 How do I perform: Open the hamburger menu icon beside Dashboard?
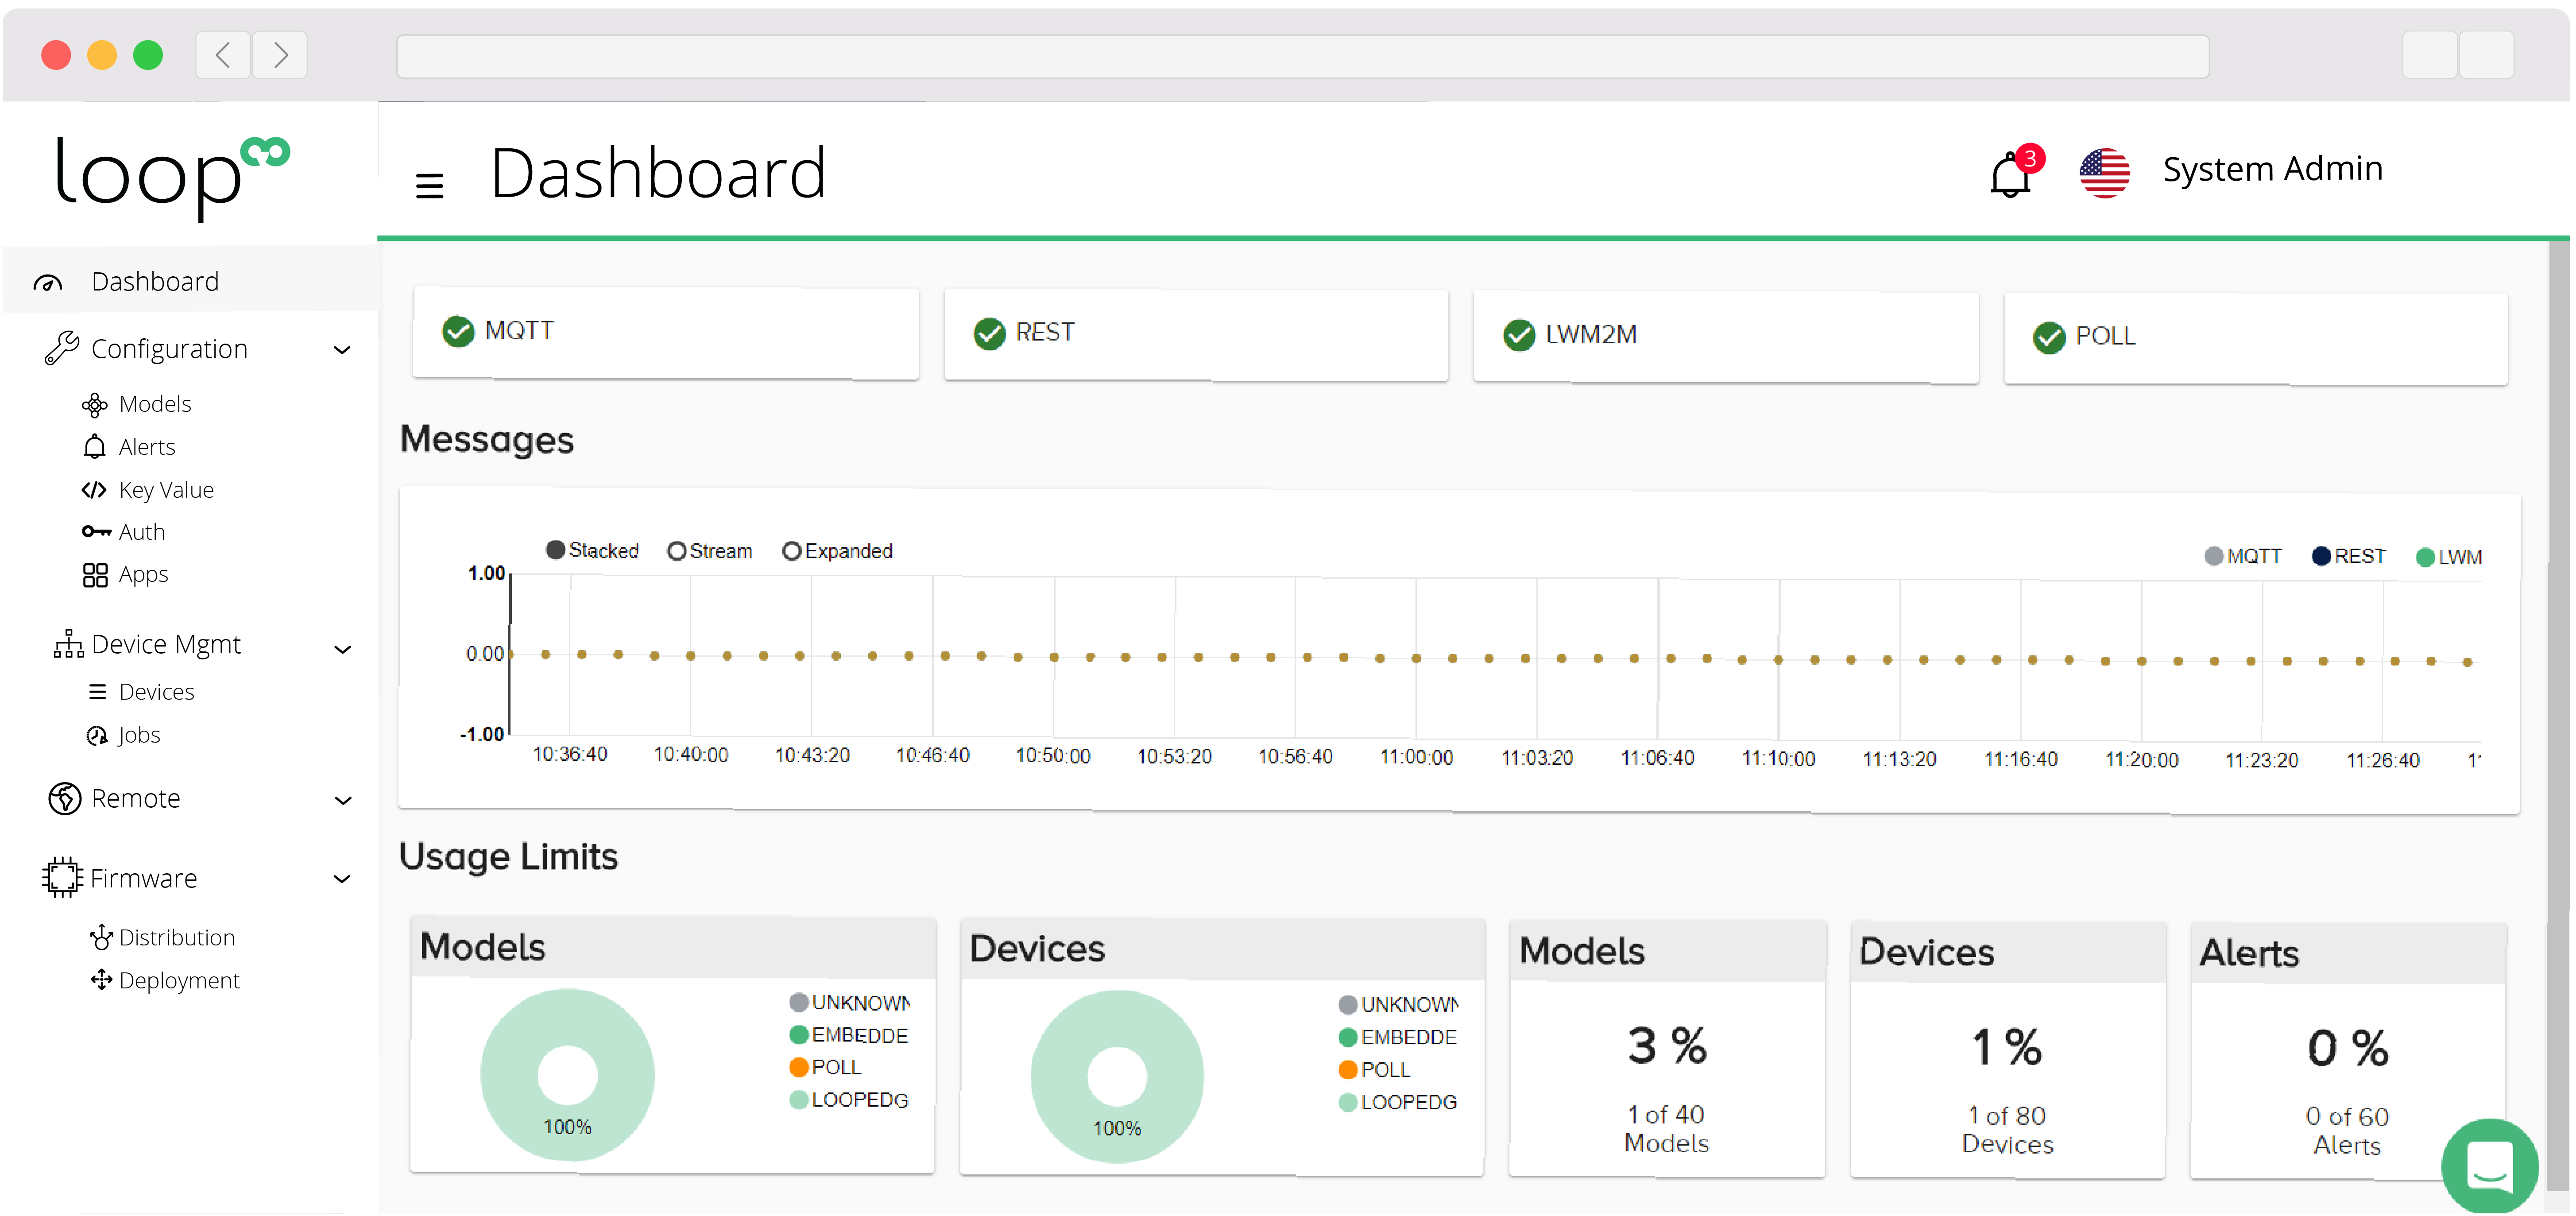pos(429,185)
